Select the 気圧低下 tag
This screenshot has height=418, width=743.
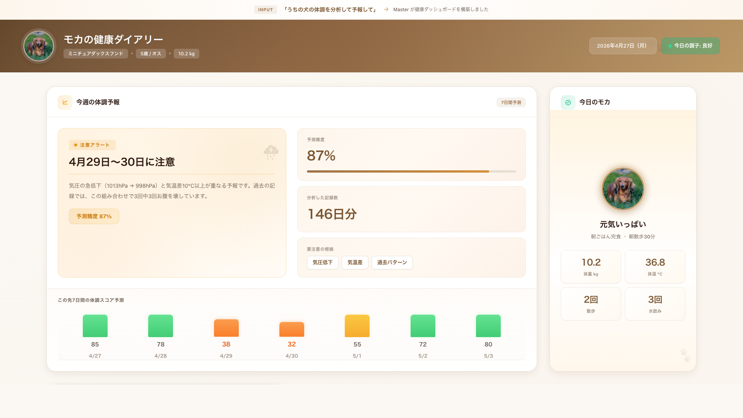coord(322,262)
